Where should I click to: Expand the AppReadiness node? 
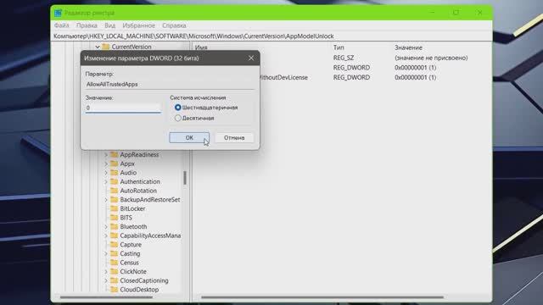coord(106,154)
